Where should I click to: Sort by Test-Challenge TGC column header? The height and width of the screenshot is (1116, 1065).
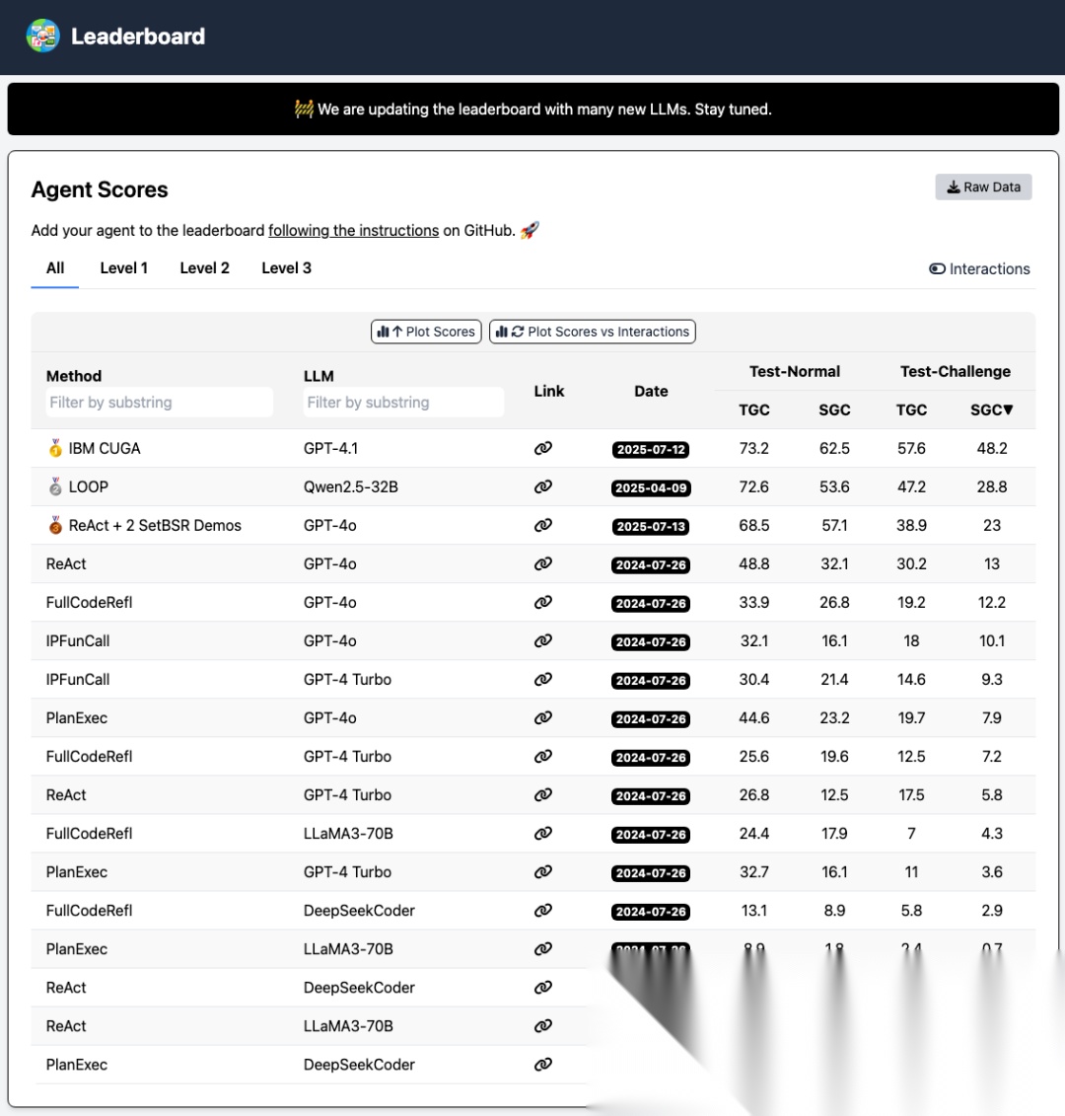point(911,409)
